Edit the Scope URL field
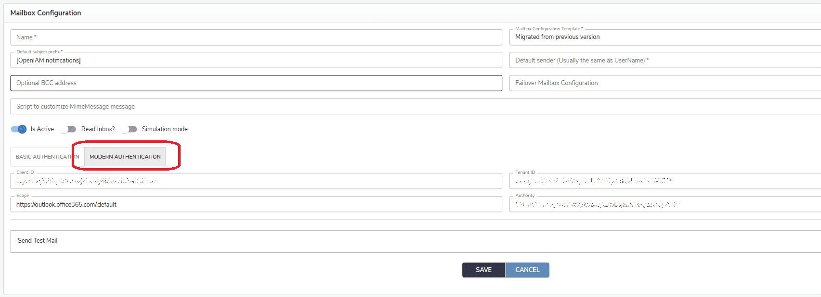Viewport: 821px width, 297px height. coord(255,205)
